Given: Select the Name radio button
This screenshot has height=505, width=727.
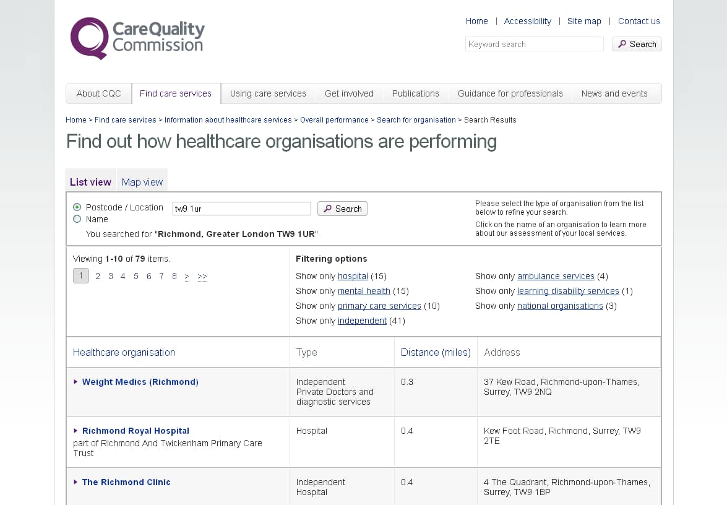Looking at the screenshot, I should click(x=77, y=219).
